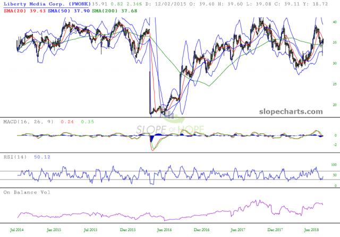Click the MACD axis label -2

pyautogui.click(x=335, y=145)
